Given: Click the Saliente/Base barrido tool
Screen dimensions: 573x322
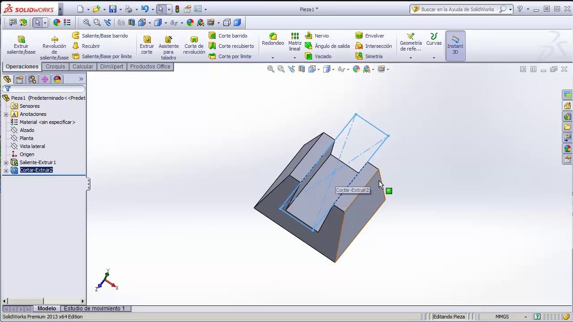Looking at the screenshot, I should pos(100,36).
